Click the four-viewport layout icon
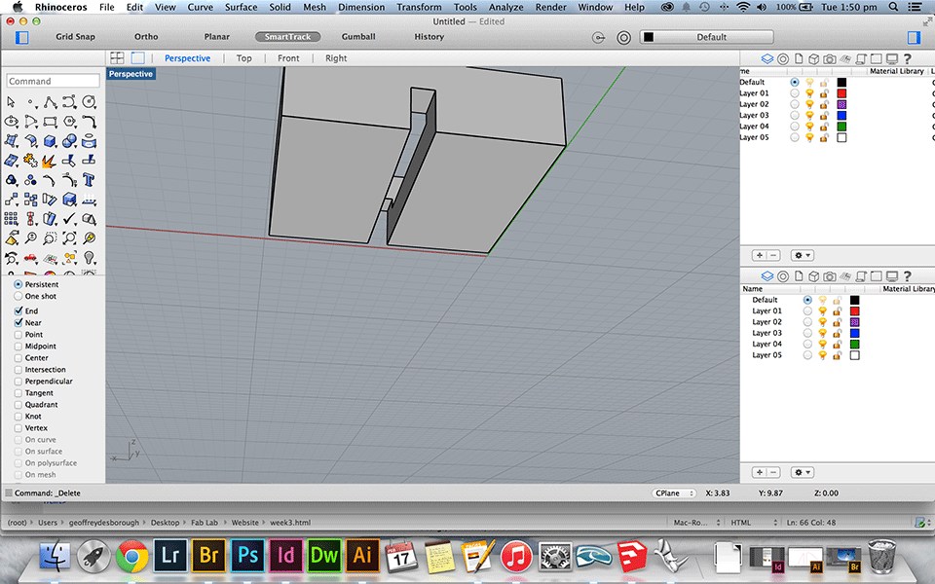This screenshot has height=584, width=935. pyautogui.click(x=117, y=58)
